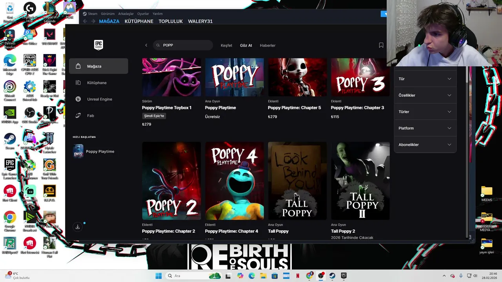Expand the Tür filter
This screenshot has width=502, height=282.
[x=425, y=79]
